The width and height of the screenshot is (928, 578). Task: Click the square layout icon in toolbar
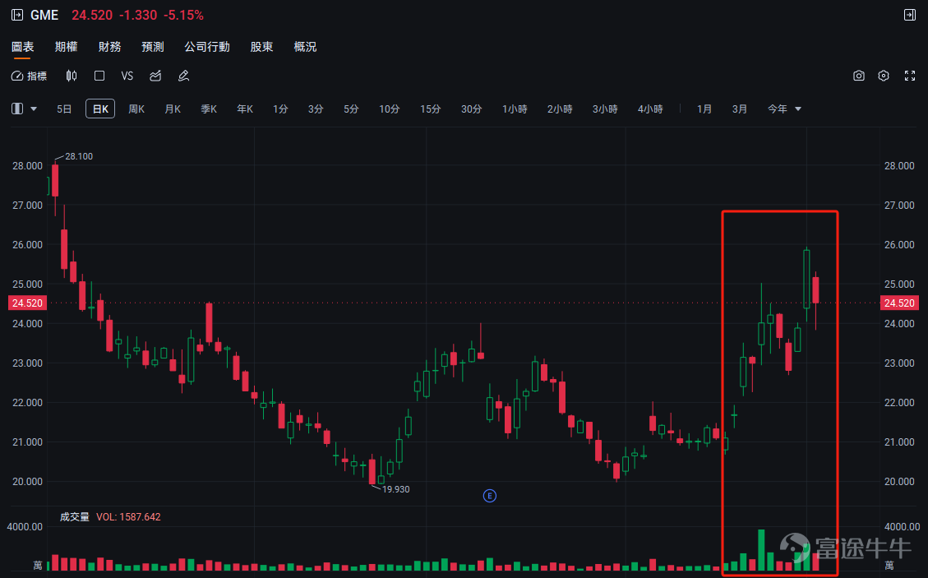tap(99, 76)
